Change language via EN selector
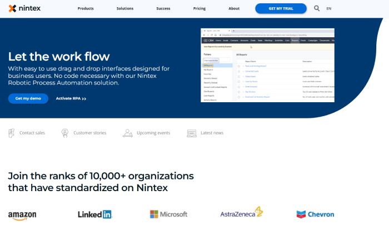This screenshot has width=389, height=235. pos(329,8)
